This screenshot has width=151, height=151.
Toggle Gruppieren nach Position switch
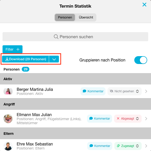tap(141, 60)
